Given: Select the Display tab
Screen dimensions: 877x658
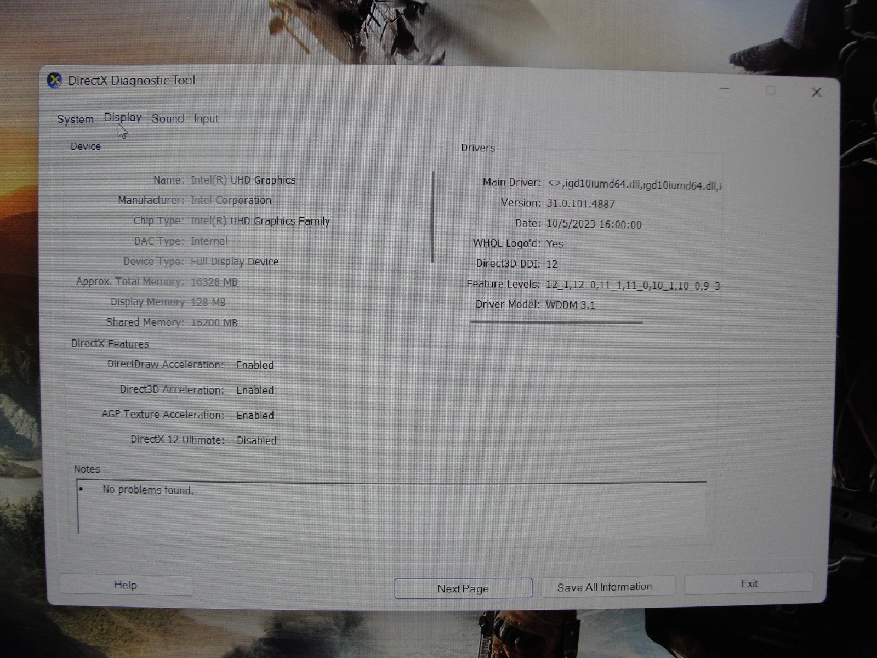Looking at the screenshot, I should [122, 117].
